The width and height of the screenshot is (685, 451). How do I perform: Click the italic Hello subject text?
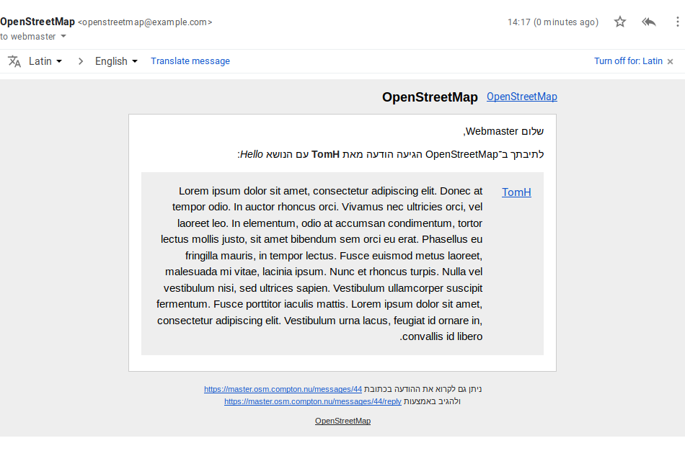(x=252, y=155)
